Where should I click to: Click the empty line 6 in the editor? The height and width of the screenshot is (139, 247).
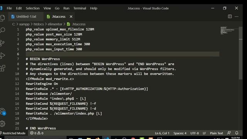pyautogui.click(x=122, y=54)
